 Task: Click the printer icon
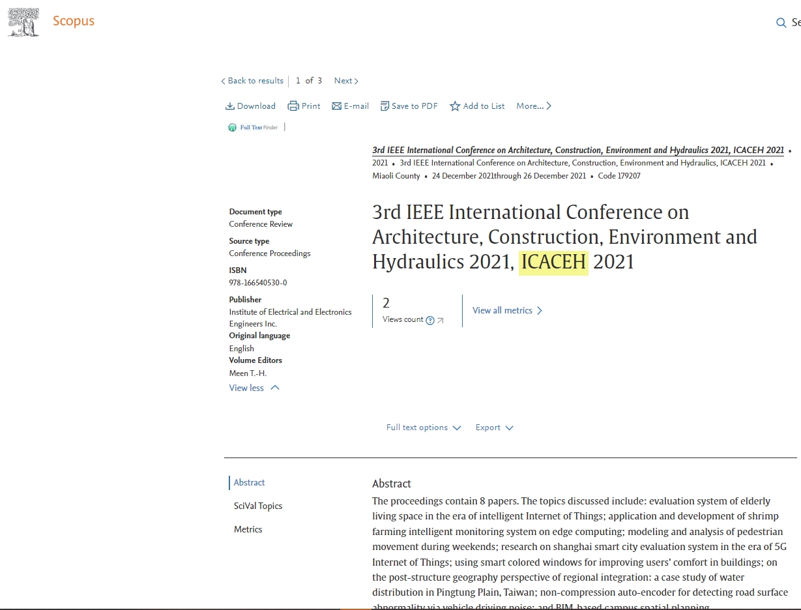[x=293, y=106]
